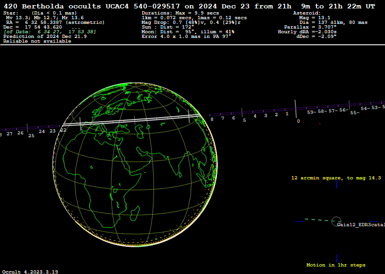Select the 'Hourly dRA =-2.030s' line
The height and width of the screenshot is (274, 385).
pyautogui.click(x=307, y=32)
